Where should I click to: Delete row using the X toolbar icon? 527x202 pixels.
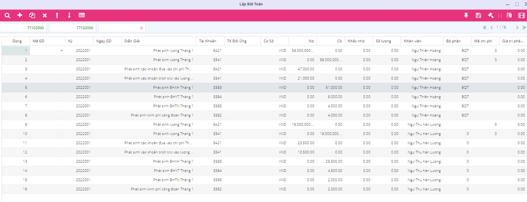tap(45, 15)
